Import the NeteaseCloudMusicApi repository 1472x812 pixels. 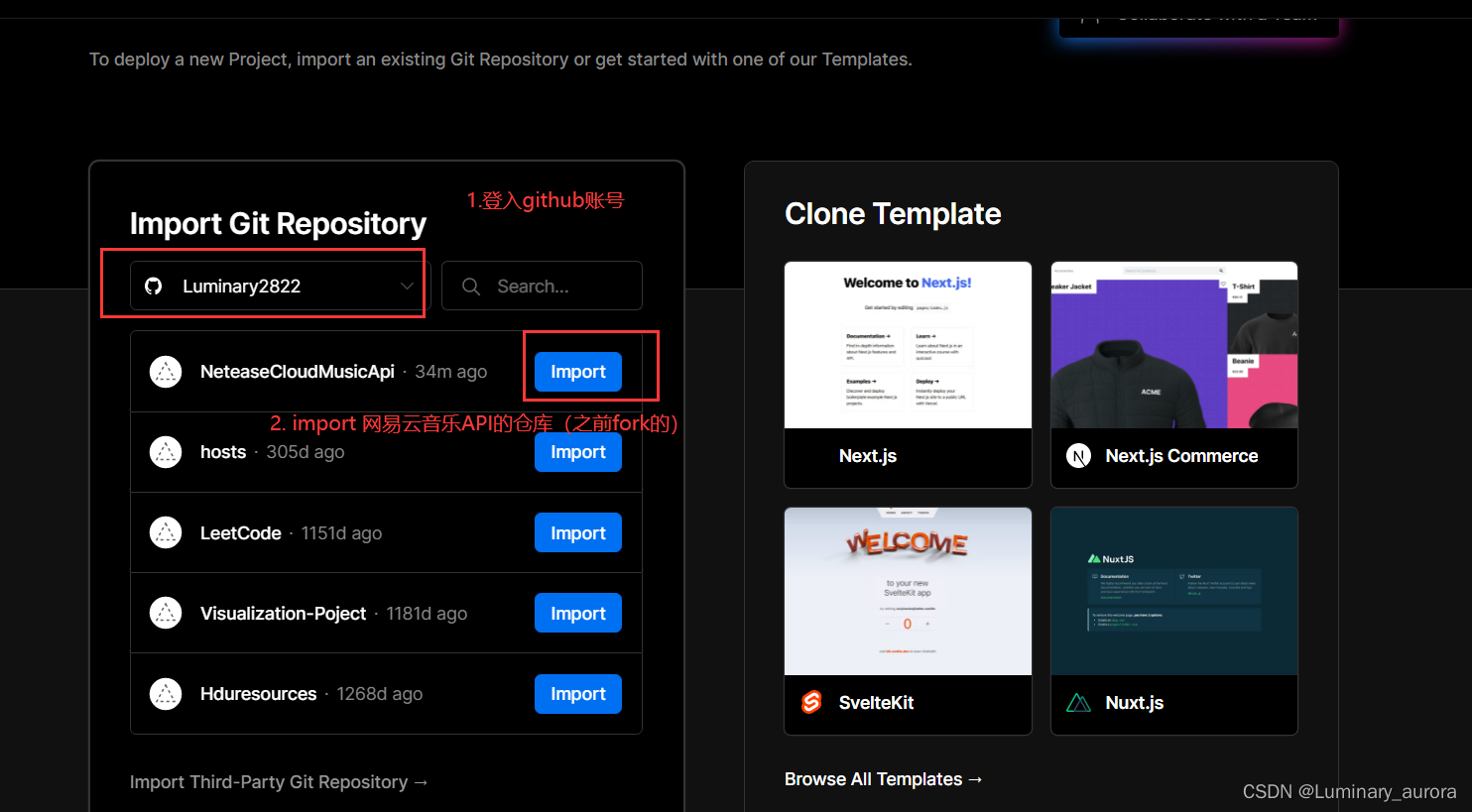point(578,372)
